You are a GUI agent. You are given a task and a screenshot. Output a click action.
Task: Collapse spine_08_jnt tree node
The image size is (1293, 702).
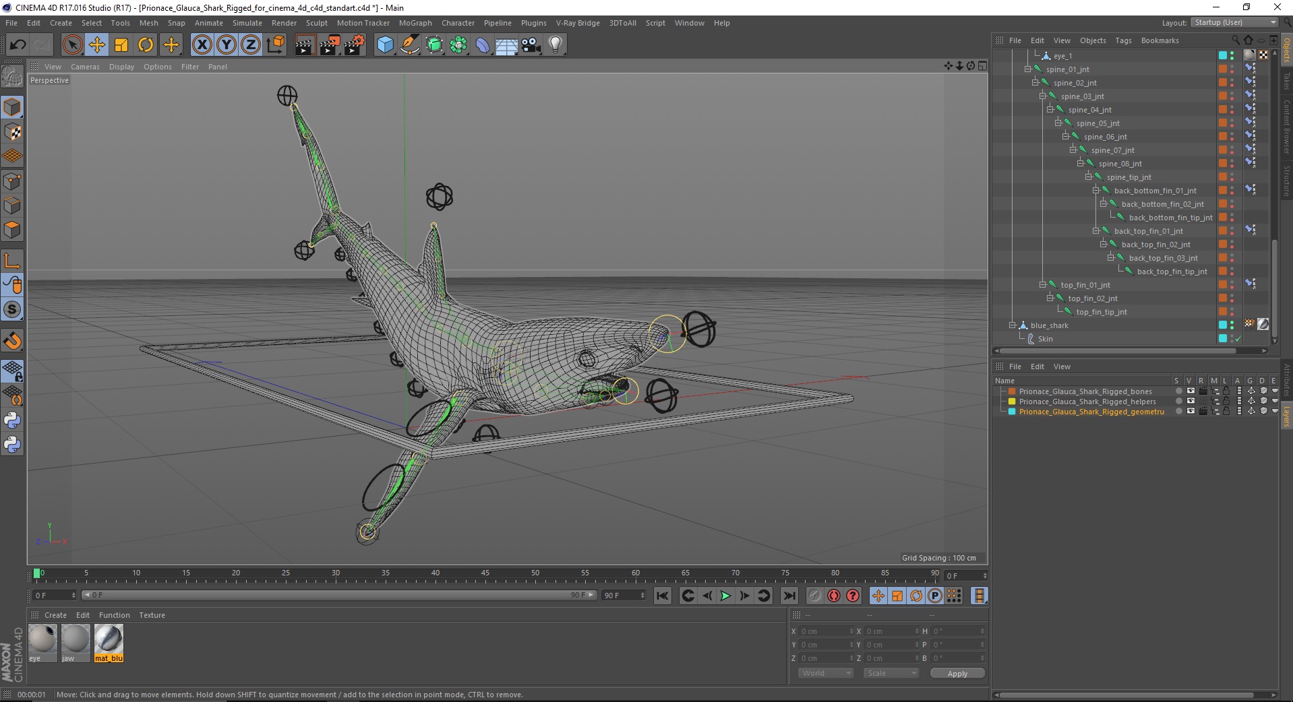[1080, 164]
